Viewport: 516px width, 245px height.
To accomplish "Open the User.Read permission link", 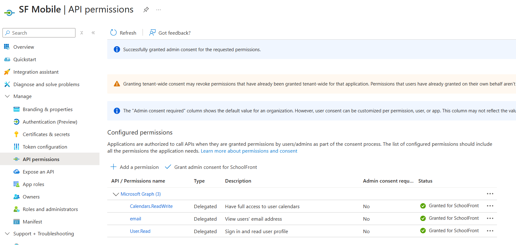I will 140,231.
